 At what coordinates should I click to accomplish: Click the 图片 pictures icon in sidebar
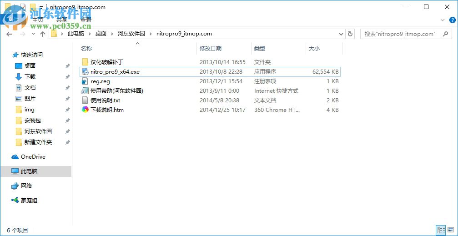[18, 99]
